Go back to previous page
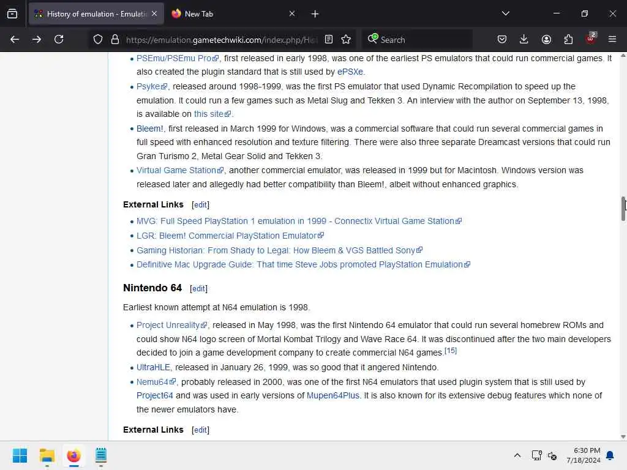Screen dimensions: 627x470 click(x=15, y=39)
